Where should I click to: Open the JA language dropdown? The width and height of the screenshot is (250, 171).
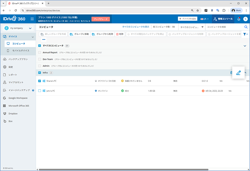tap(205, 19)
